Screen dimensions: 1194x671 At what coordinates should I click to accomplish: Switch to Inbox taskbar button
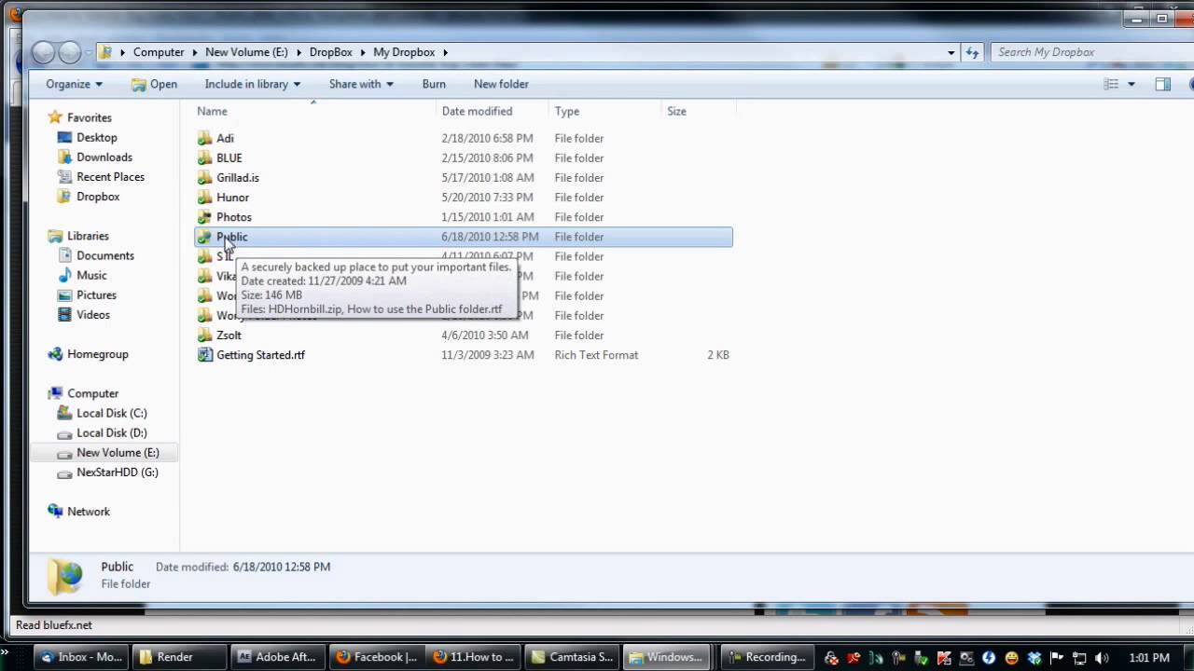click(x=81, y=657)
